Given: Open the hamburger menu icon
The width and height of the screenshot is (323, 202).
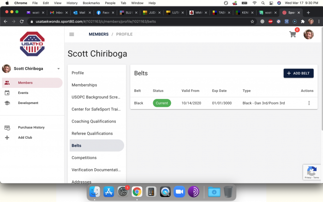Looking at the screenshot, I should point(72,34).
